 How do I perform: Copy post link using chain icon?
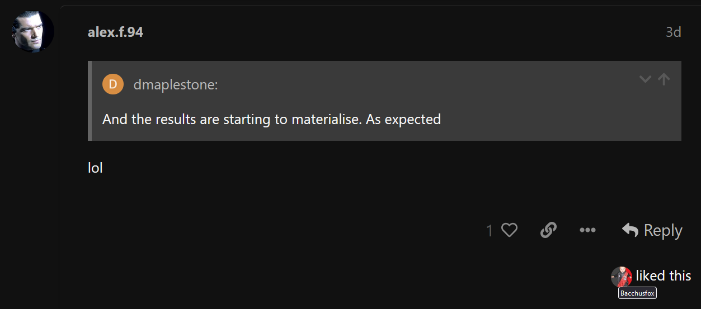548,230
